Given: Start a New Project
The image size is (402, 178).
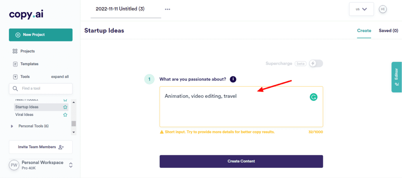Looking at the screenshot, I should 41,35.
